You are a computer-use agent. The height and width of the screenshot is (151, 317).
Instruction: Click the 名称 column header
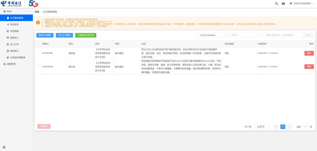(71, 44)
